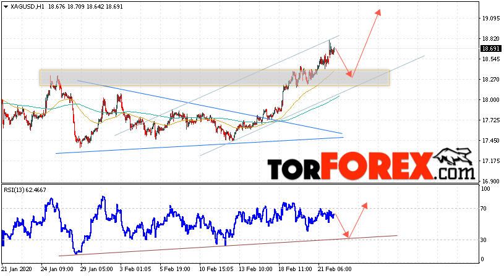Screen dimensions: 504x276
Task: Click price scale value 17.175
Action: point(491,161)
